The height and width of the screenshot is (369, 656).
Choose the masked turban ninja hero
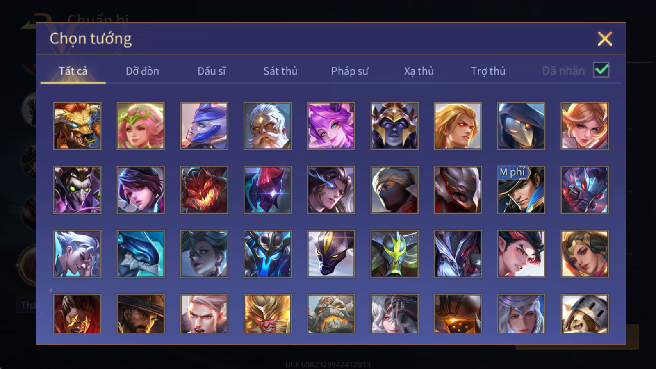coord(394,190)
